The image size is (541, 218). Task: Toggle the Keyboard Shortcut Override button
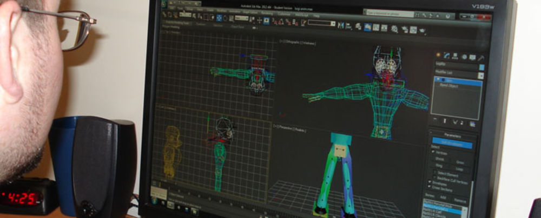coord(266,21)
